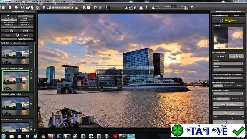Screen dimensions: 247x139
Task: Click the Export button in presets panel
Action: (x=27, y=35)
